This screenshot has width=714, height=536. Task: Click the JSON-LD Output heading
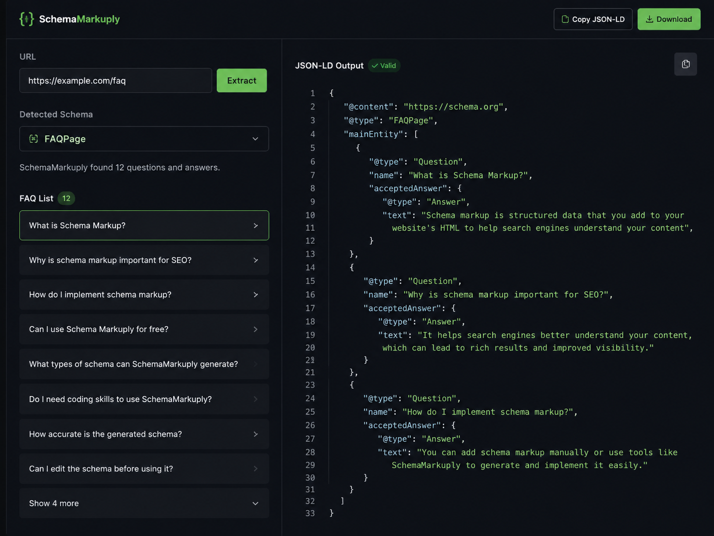click(x=329, y=66)
